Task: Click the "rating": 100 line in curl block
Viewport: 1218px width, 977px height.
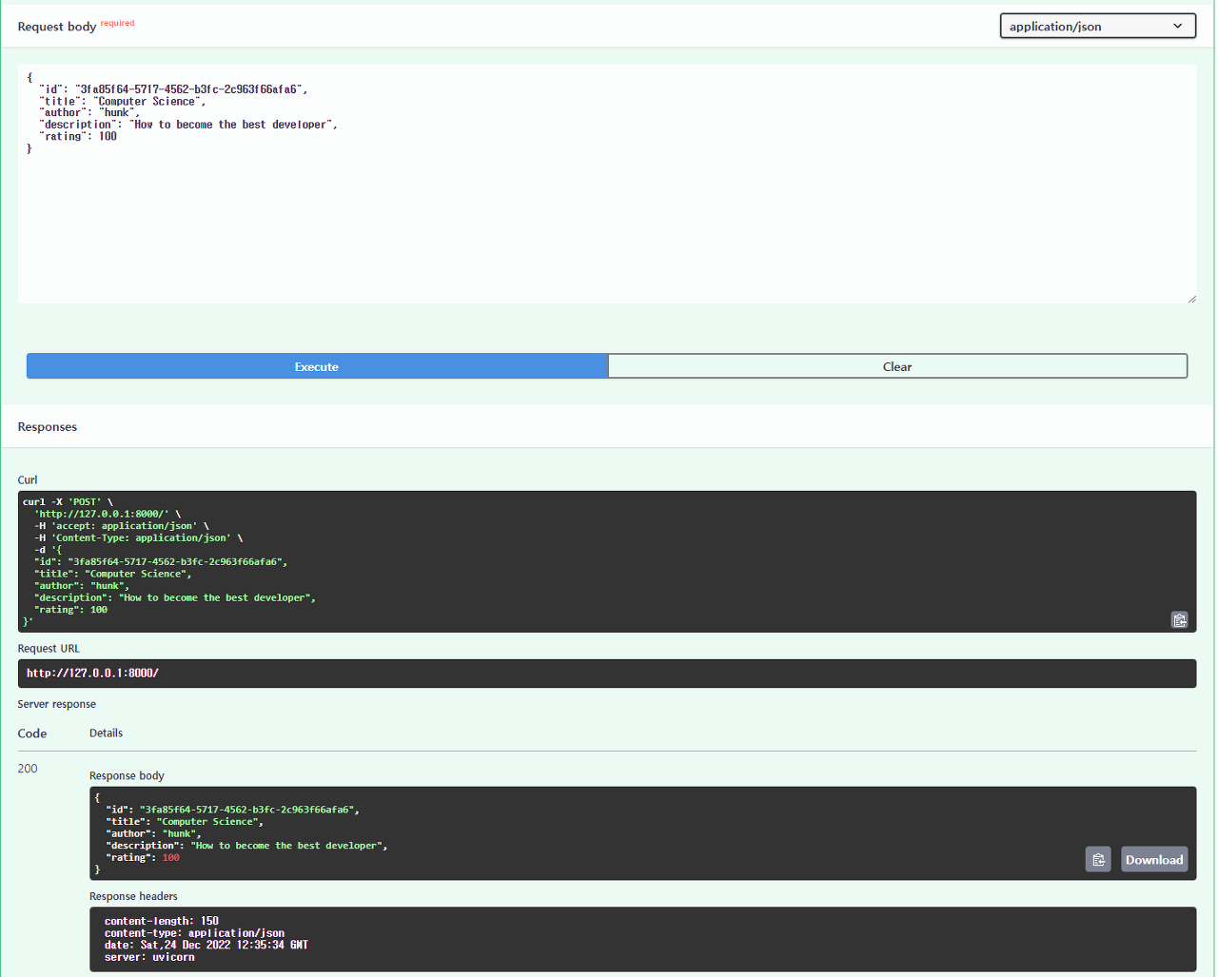Action: (x=71, y=610)
